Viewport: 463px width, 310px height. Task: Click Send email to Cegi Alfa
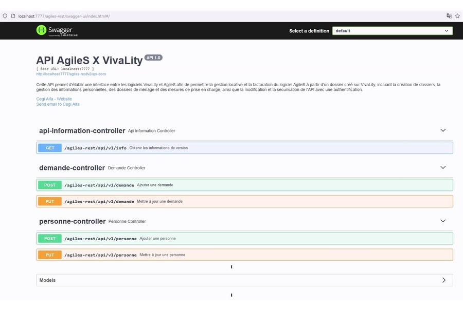tap(58, 104)
